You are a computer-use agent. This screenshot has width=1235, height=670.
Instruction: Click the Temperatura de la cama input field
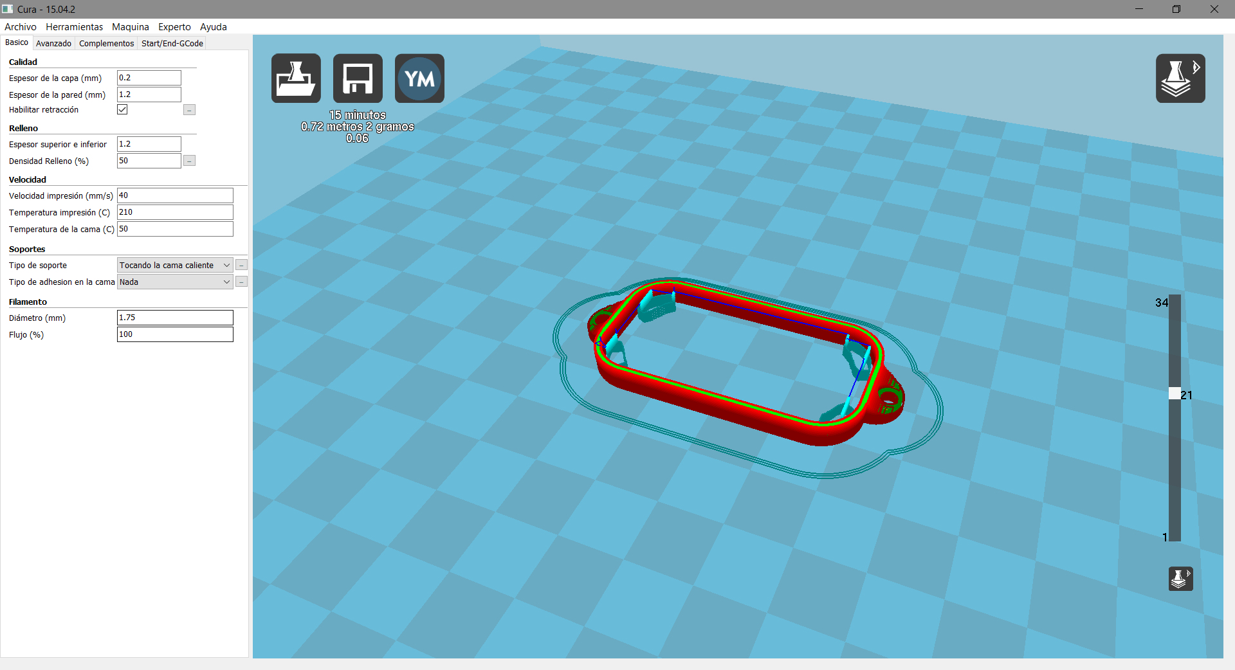coord(175,229)
